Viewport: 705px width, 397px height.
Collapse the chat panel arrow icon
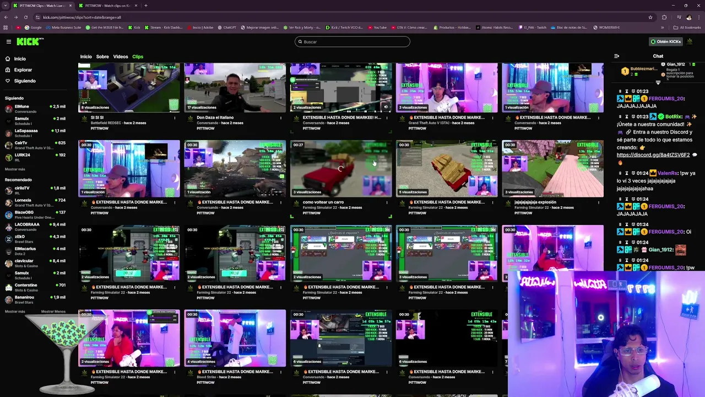(x=616, y=56)
